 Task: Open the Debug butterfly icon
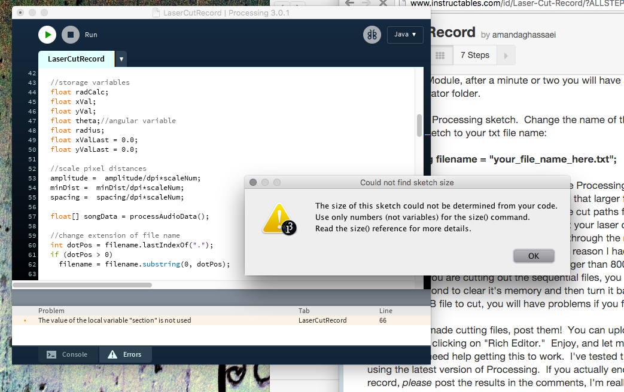(x=372, y=35)
